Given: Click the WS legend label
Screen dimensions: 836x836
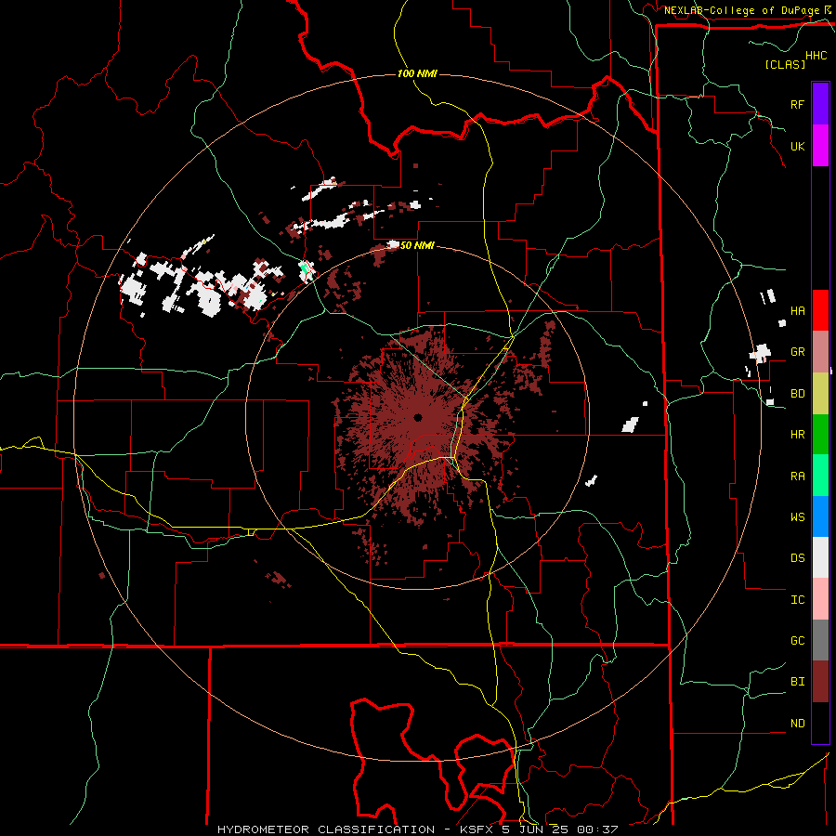Looking at the screenshot, I should 797,517.
